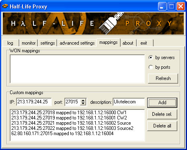The height and width of the screenshot is (150, 187).
Task: Choose the 'by ports' radio option
Action: 159,67
